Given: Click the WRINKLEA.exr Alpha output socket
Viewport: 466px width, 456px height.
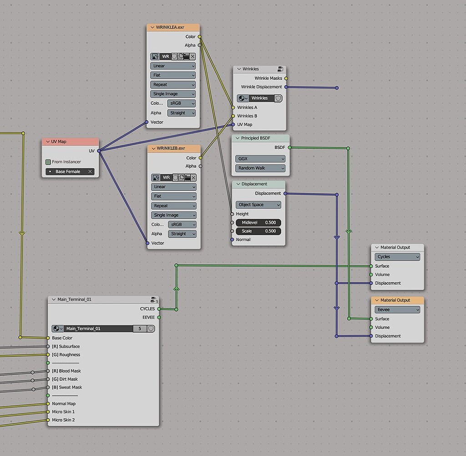Looking at the screenshot, I should click(199, 45).
